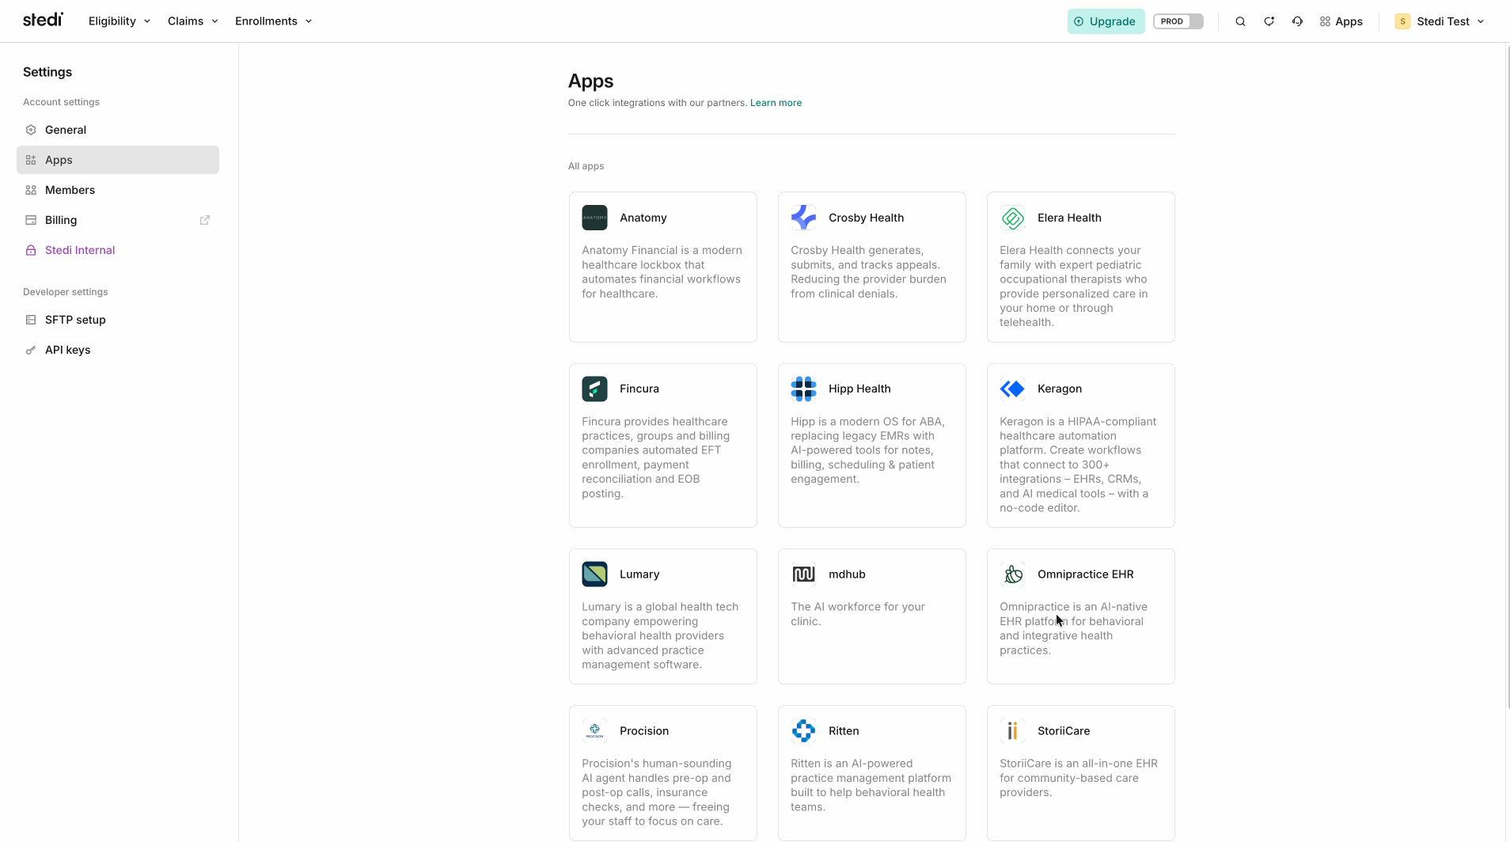This screenshot has width=1510, height=842.
Task: Click the Crosby Health logo
Action: 803,218
